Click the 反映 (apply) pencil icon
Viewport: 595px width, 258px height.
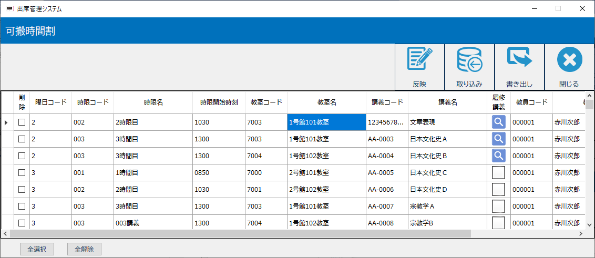(x=419, y=59)
